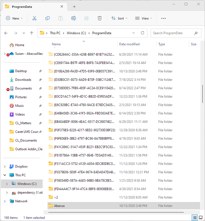Click This PC in address breadcrumb
205x221 pixels.
pyautogui.click(x=55, y=33)
